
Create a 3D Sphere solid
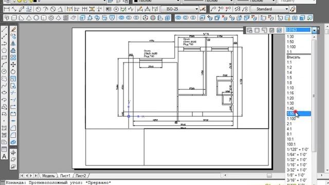[36, 18]
